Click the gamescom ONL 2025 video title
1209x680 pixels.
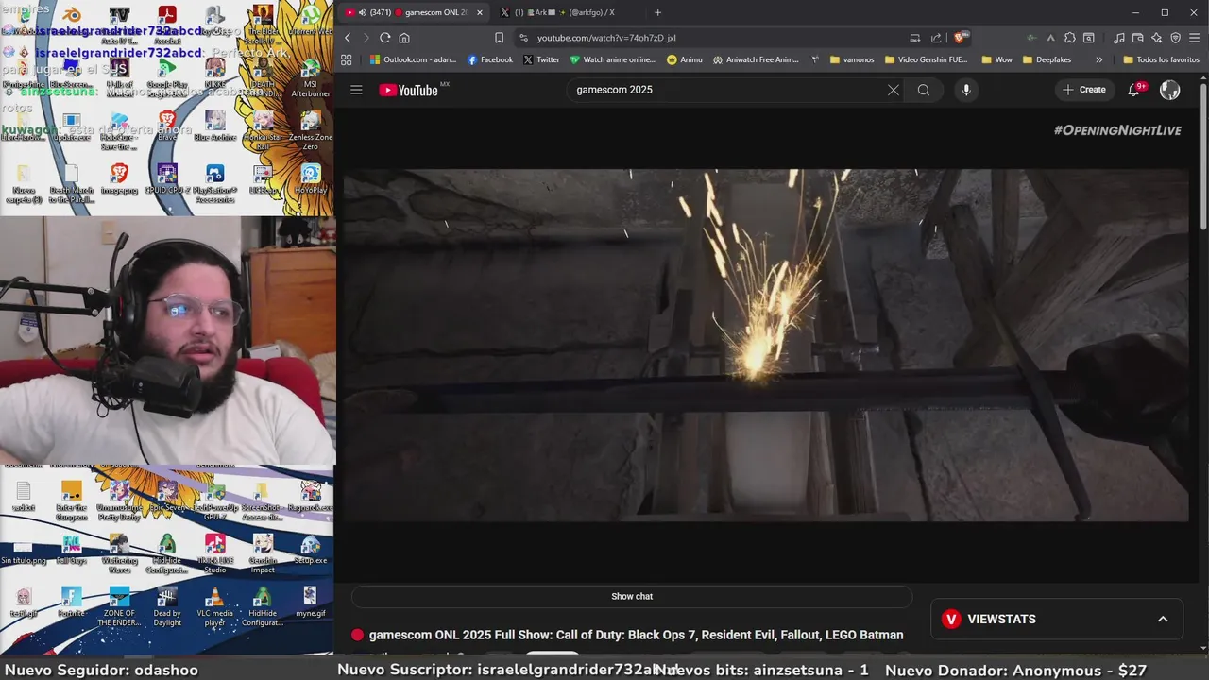pyautogui.click(x=637, y=635)
